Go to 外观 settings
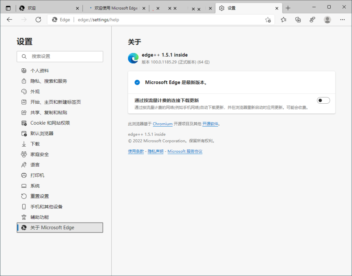 coord(35,92)
